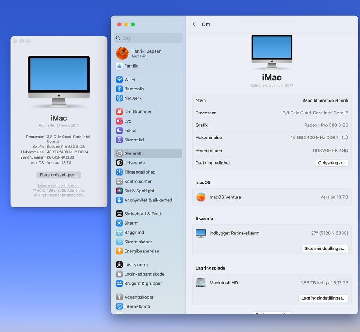Open the Skrivebord & Dock icon

119,214
